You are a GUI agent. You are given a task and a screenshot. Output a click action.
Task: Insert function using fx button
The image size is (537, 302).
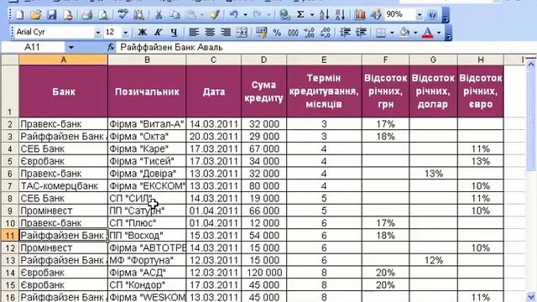pyautogui.click(x=110, y=47)
